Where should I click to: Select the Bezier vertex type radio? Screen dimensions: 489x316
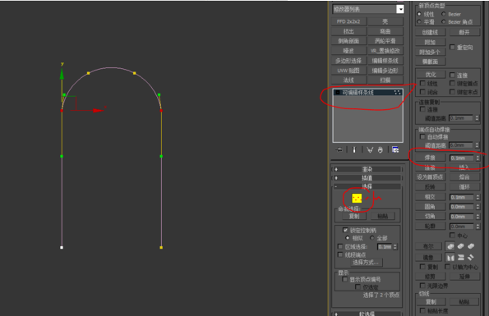[x=444, y=14]
